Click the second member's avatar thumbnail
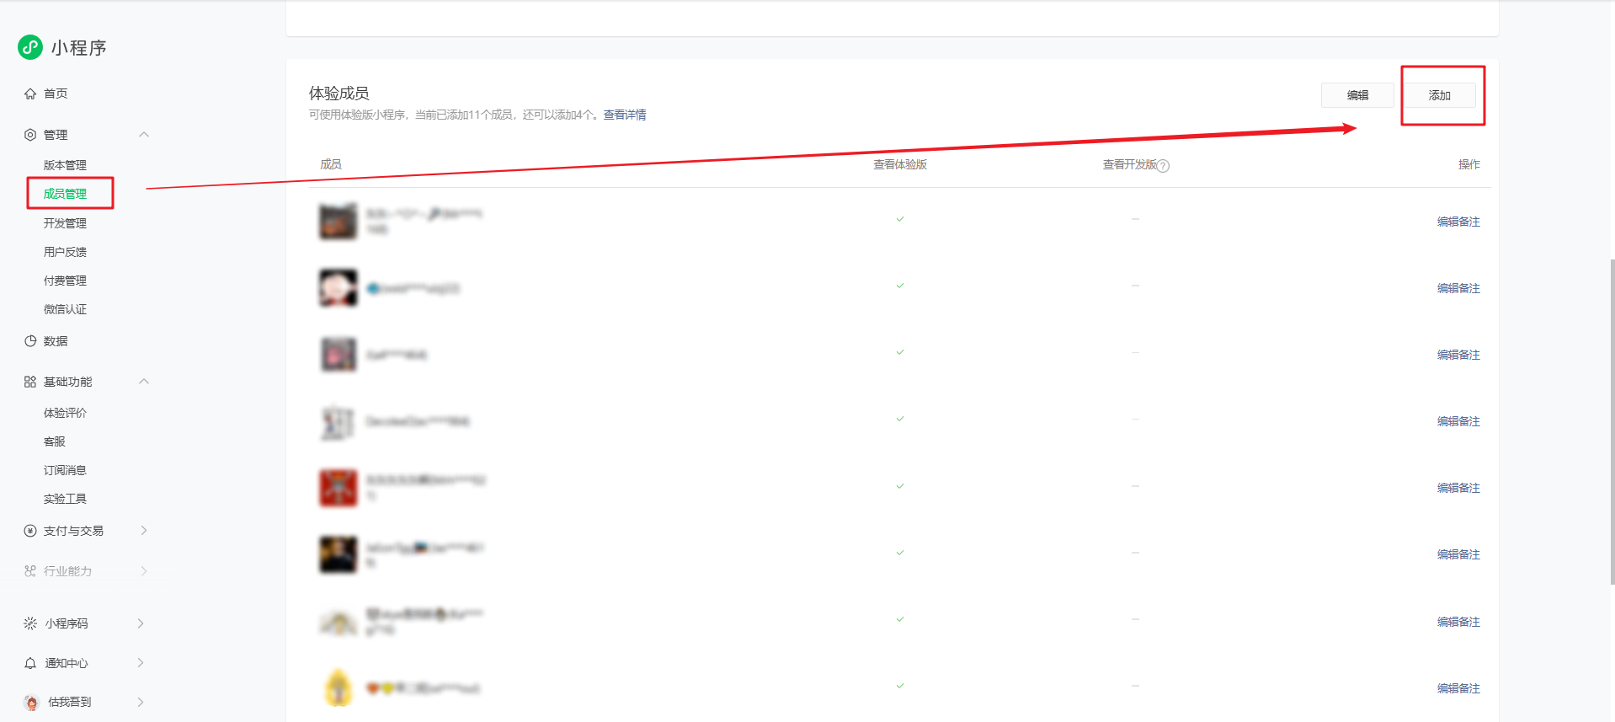Image resolution: width=1615 pixels, height=722 pixels. (x=338, y=288)
